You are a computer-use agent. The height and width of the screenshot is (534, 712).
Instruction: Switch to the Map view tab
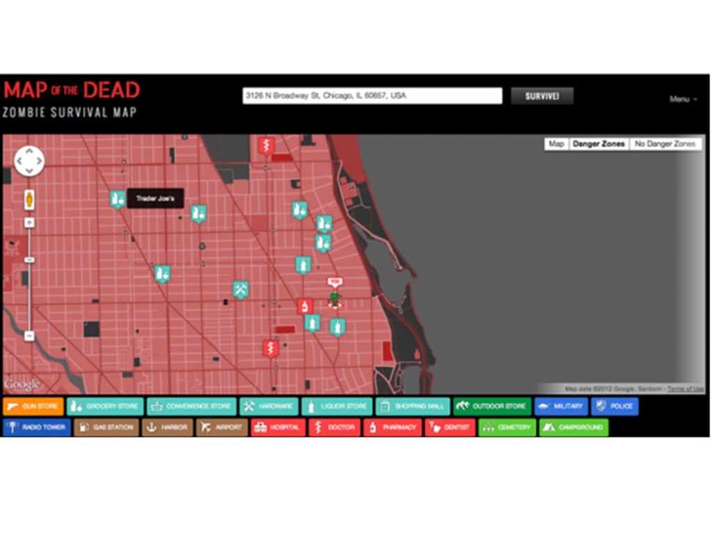pos(556,144)
